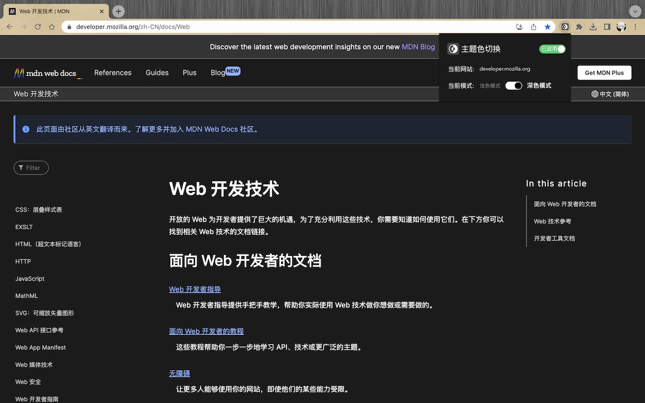Click the 浅色模式 label in popup

click(x=490, y=86)
